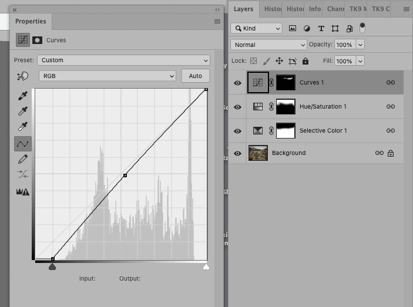The height and width of the screenshot is (307, 413).
Task: Click the Auto button in Curves
Action: click(x=196, y=76)
